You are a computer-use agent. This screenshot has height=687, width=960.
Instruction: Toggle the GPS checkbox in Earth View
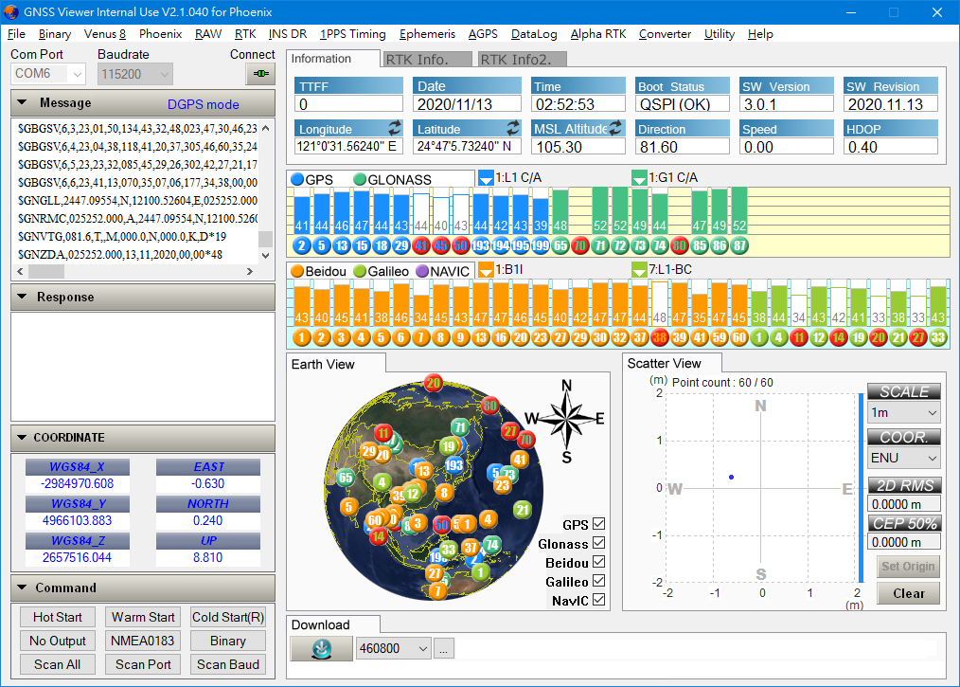click(598, 524)
